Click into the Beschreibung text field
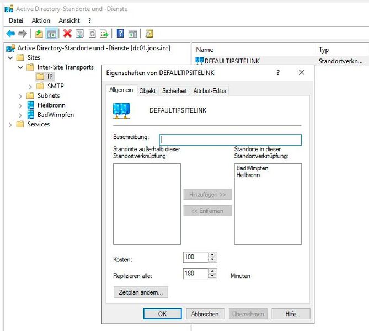 coord(231,140)
